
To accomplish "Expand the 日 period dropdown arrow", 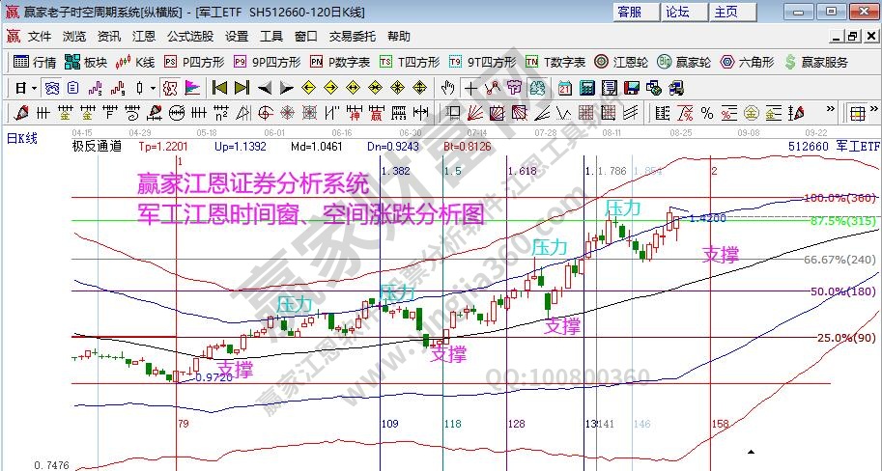I will click(x=35, y=88).
